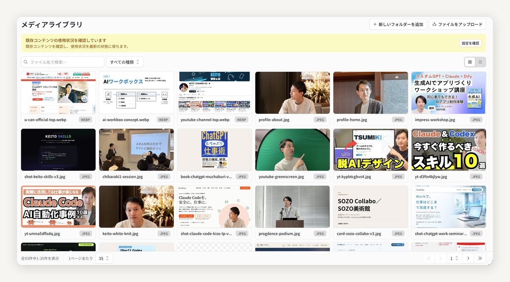
Task: Open thumbnail progdence-podium.jpg
Action: tap(292, 206)
